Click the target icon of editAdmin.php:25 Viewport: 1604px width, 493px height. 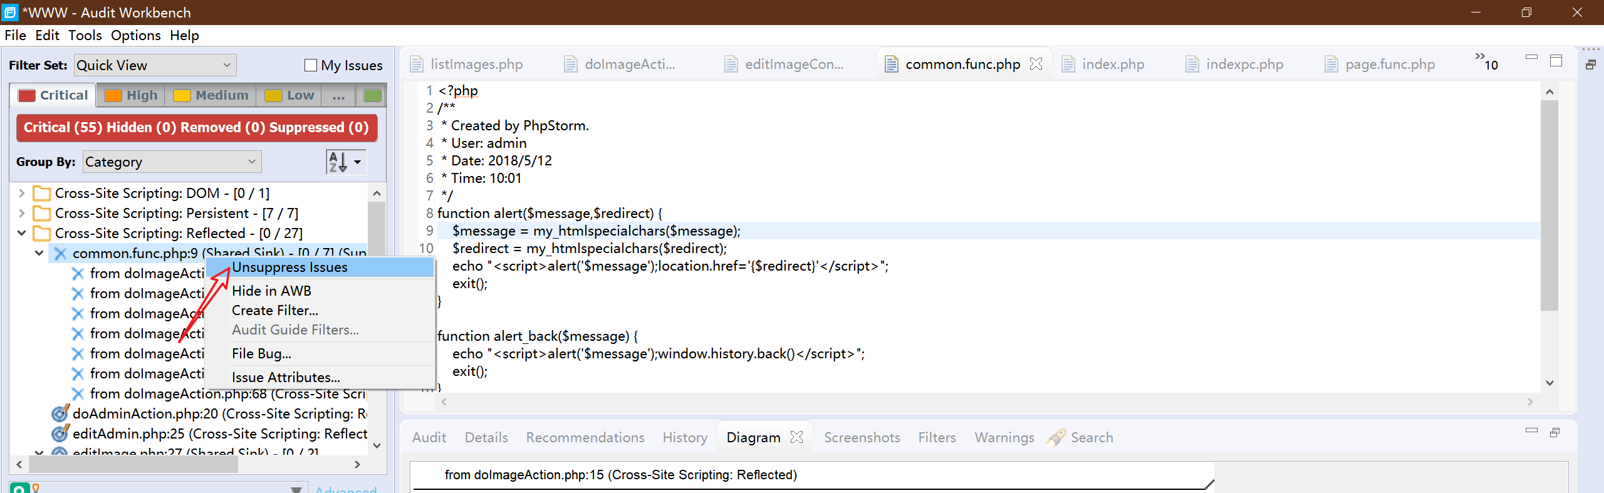coord(60,433)
